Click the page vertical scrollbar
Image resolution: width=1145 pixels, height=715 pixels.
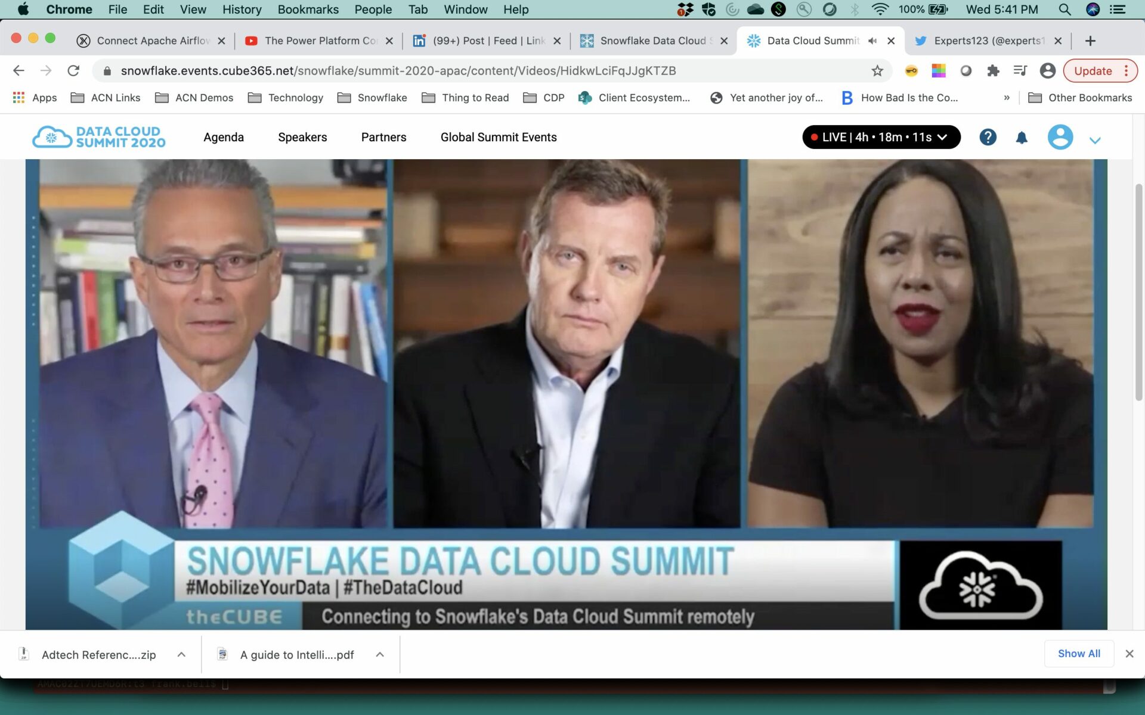click(1138, 292)
